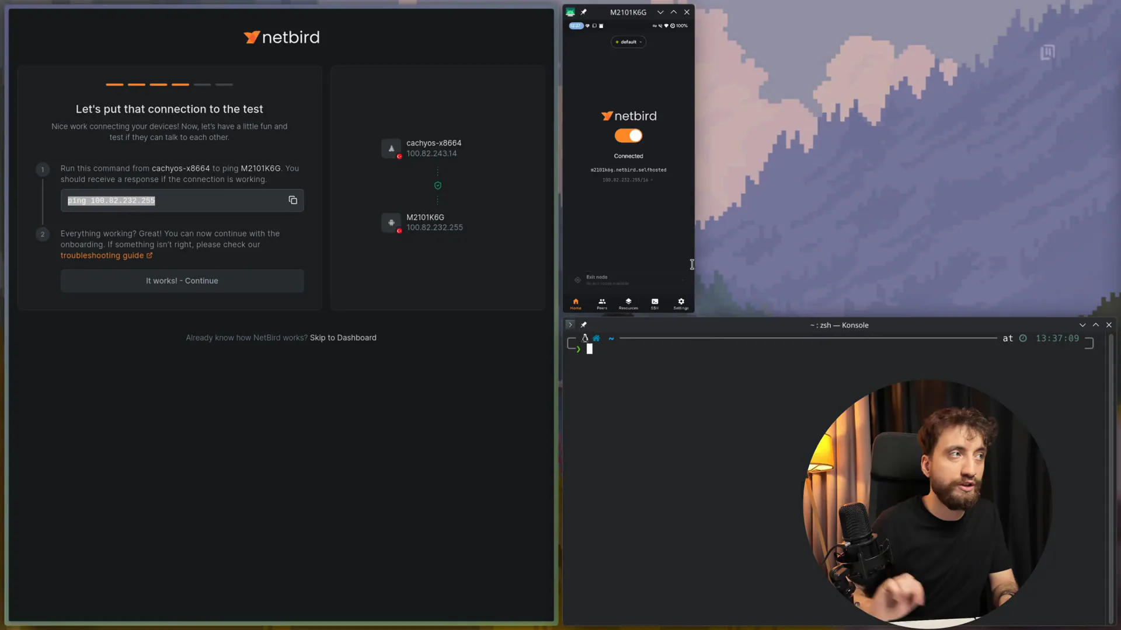Click the cachyos-x8664 device icon
The image size is (1121, 630).
pos(391,148)
